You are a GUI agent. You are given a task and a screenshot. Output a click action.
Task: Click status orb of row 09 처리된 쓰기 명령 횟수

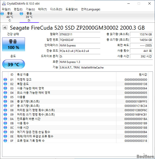5,115
